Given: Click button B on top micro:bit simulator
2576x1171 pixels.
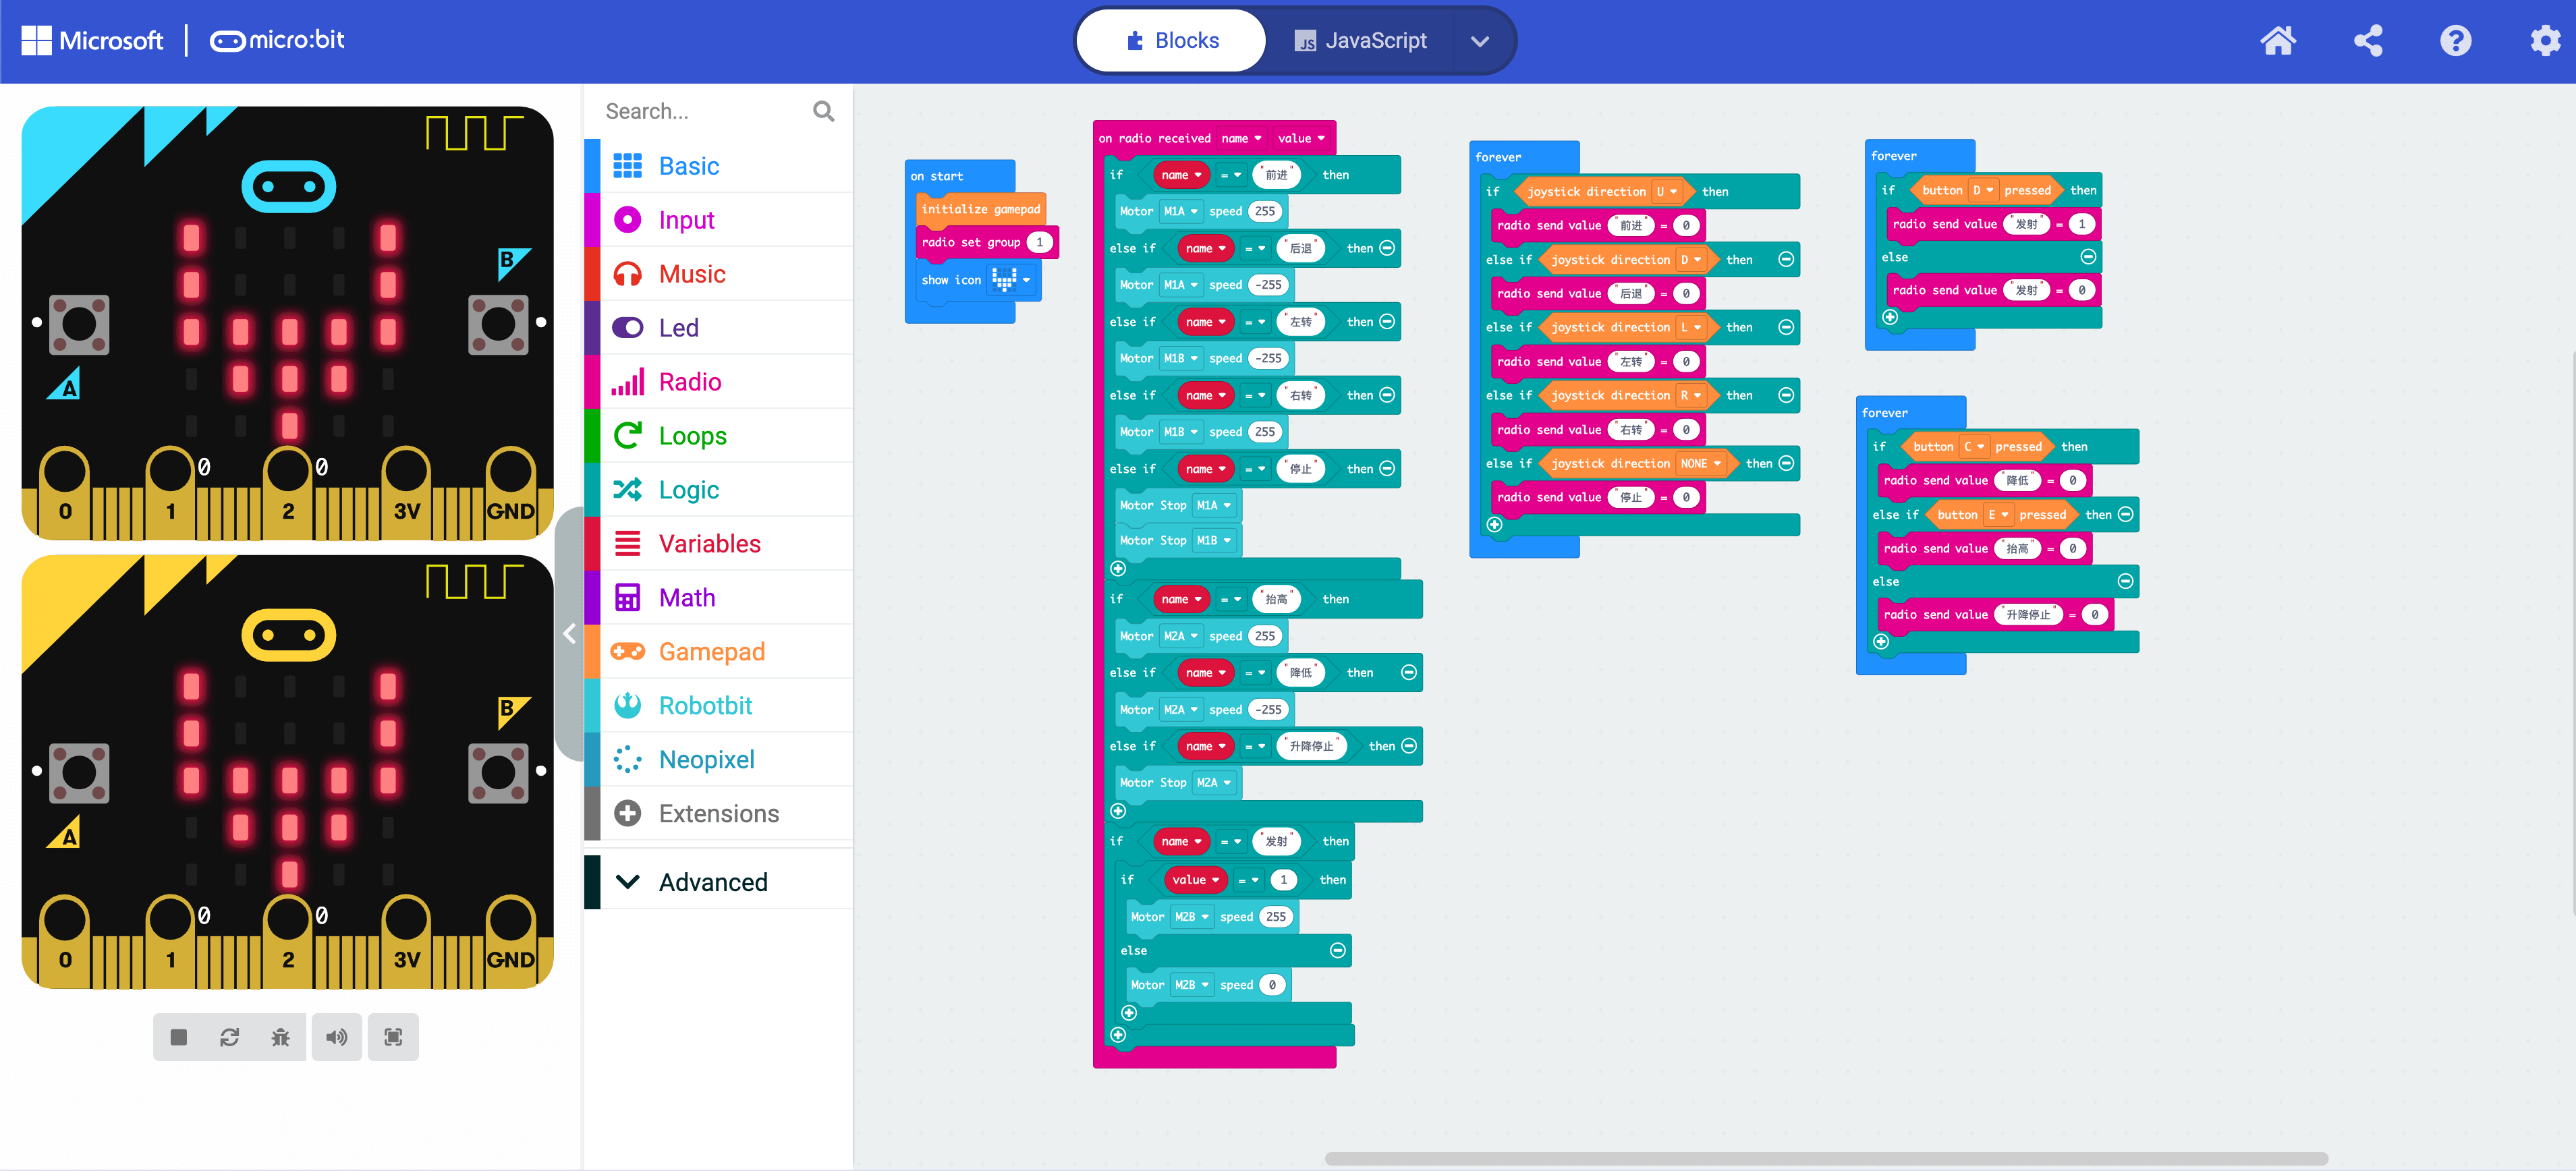Looking at the screenshot, I should [x=498, y=324].
